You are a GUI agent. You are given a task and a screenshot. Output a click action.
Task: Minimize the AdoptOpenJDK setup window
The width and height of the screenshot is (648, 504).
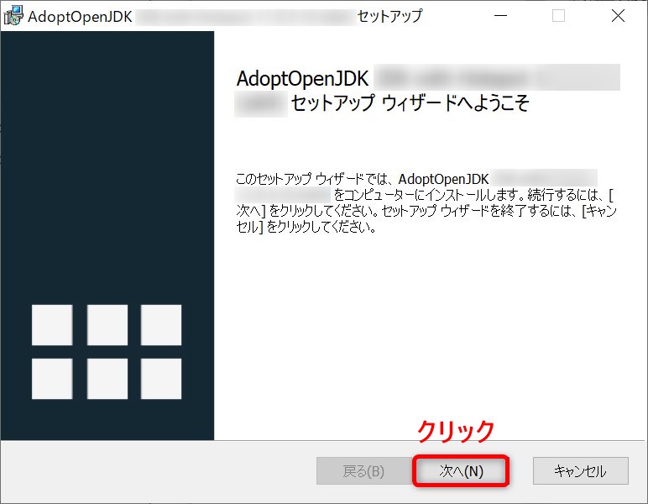pyautogui.click(x=500, y=16)
